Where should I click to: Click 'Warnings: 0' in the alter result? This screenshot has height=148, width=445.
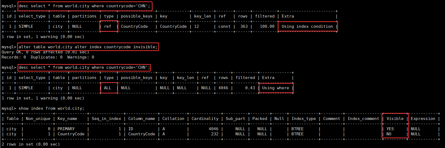tap(81, 57)
